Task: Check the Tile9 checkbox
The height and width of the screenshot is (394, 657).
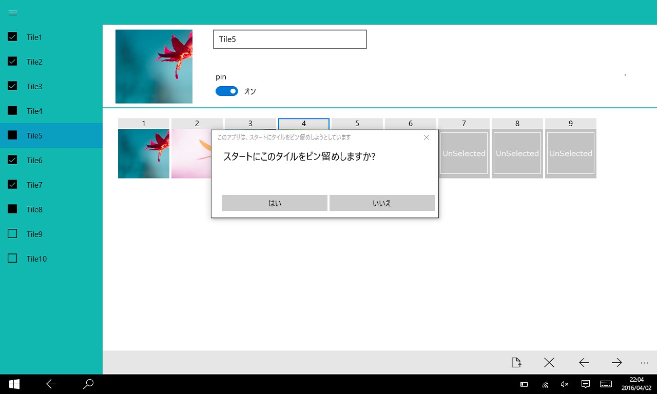Action: [x=13, y=234]
